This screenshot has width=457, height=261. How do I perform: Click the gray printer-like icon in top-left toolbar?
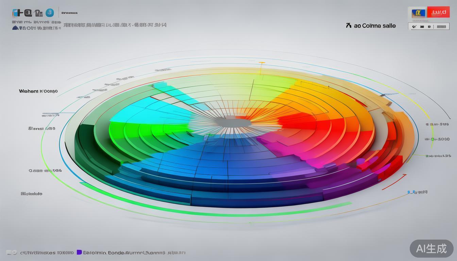pyautogui.click(x=39, y=13)
